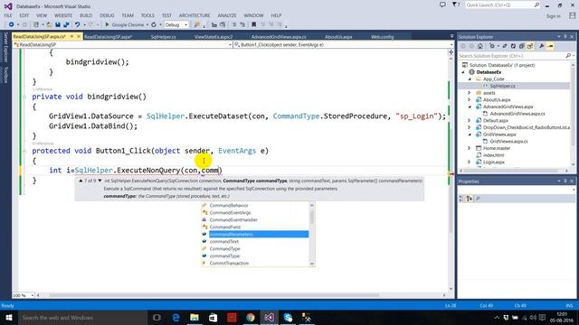The height and width of the screenshot is (325, 579).
Task: Select SqlHelper.cs in Solution Explorer
Action: [502, 86]
